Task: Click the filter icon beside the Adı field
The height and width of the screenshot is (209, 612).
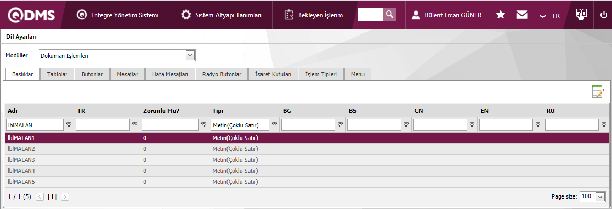Action: click(69, 124)
